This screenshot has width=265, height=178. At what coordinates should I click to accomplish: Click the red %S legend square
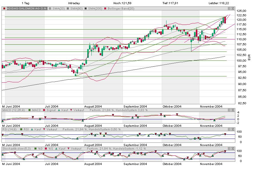(46, 148)
